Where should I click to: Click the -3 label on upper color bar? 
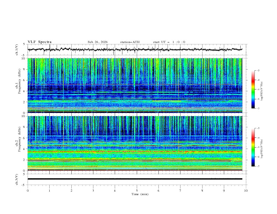click(x=258, y=70)
